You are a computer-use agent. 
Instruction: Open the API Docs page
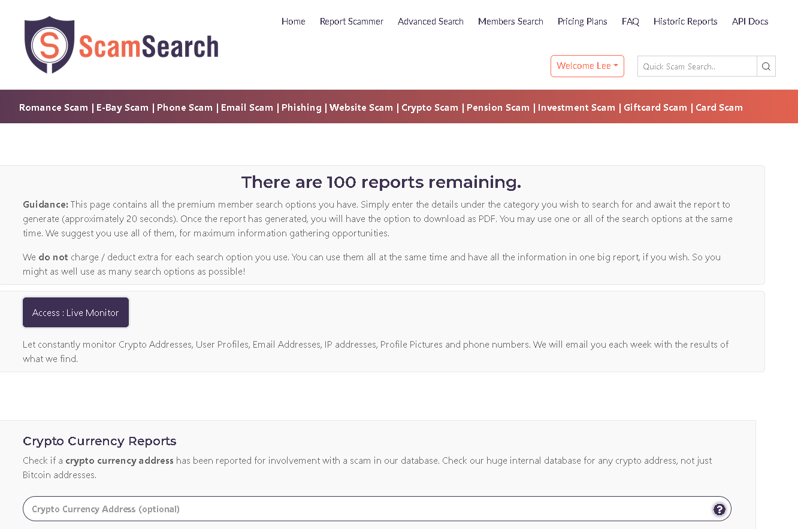(x=749, y=22)
